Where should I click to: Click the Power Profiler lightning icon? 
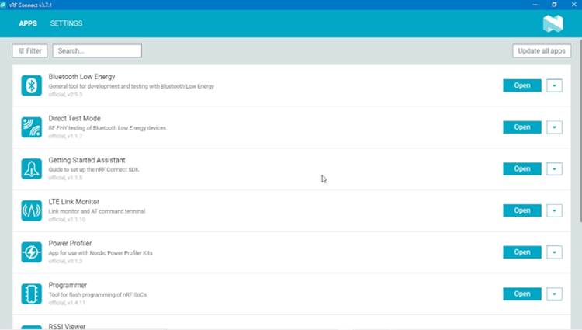[32, 252]
